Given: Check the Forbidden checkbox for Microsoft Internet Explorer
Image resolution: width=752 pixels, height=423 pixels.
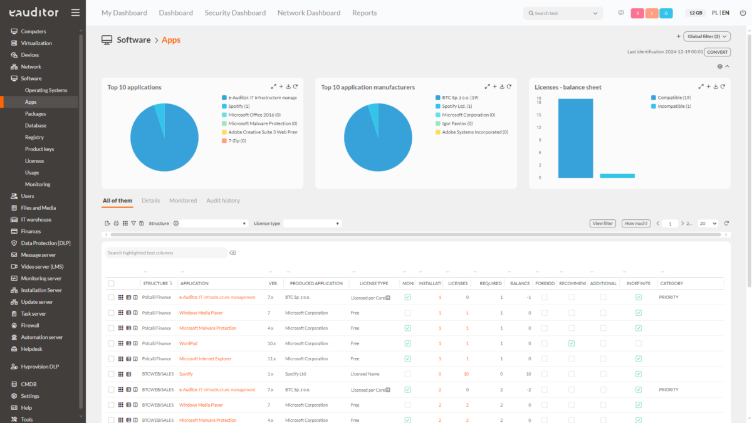Looking at the screenshot, I should coord(545,359).
